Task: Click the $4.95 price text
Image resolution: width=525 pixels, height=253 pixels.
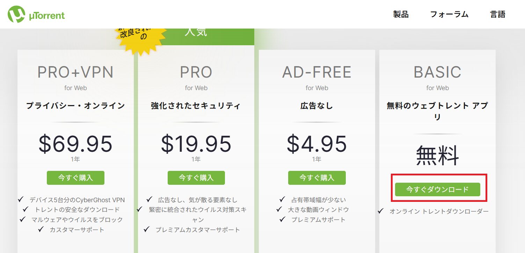Action: point(317,144)
